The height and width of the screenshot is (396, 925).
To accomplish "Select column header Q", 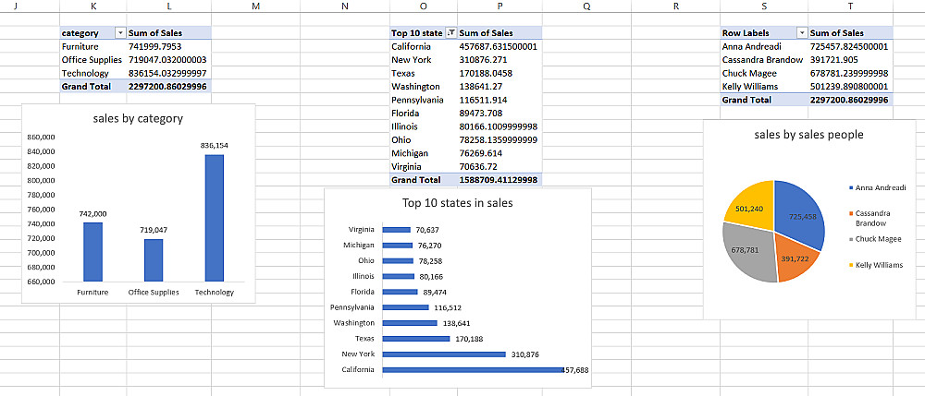I will click(x=586, y=7).
